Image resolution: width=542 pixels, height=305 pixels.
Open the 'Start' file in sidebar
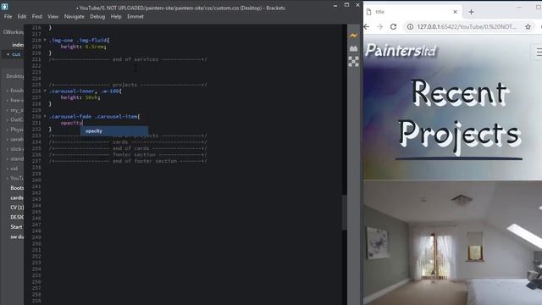16,227
